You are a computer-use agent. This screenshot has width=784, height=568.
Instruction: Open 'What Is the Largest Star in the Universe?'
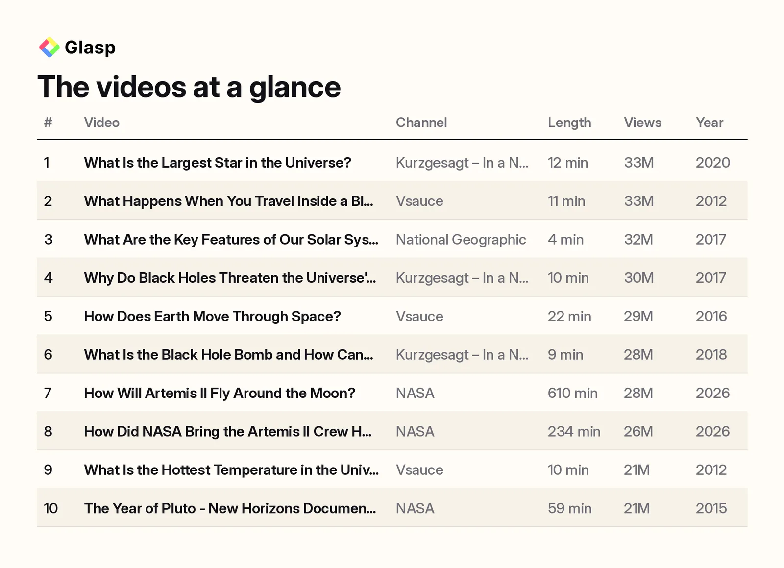218,163
